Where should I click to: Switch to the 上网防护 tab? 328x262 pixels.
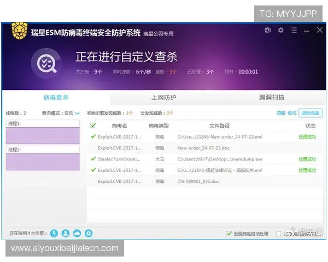pos(164,97)
